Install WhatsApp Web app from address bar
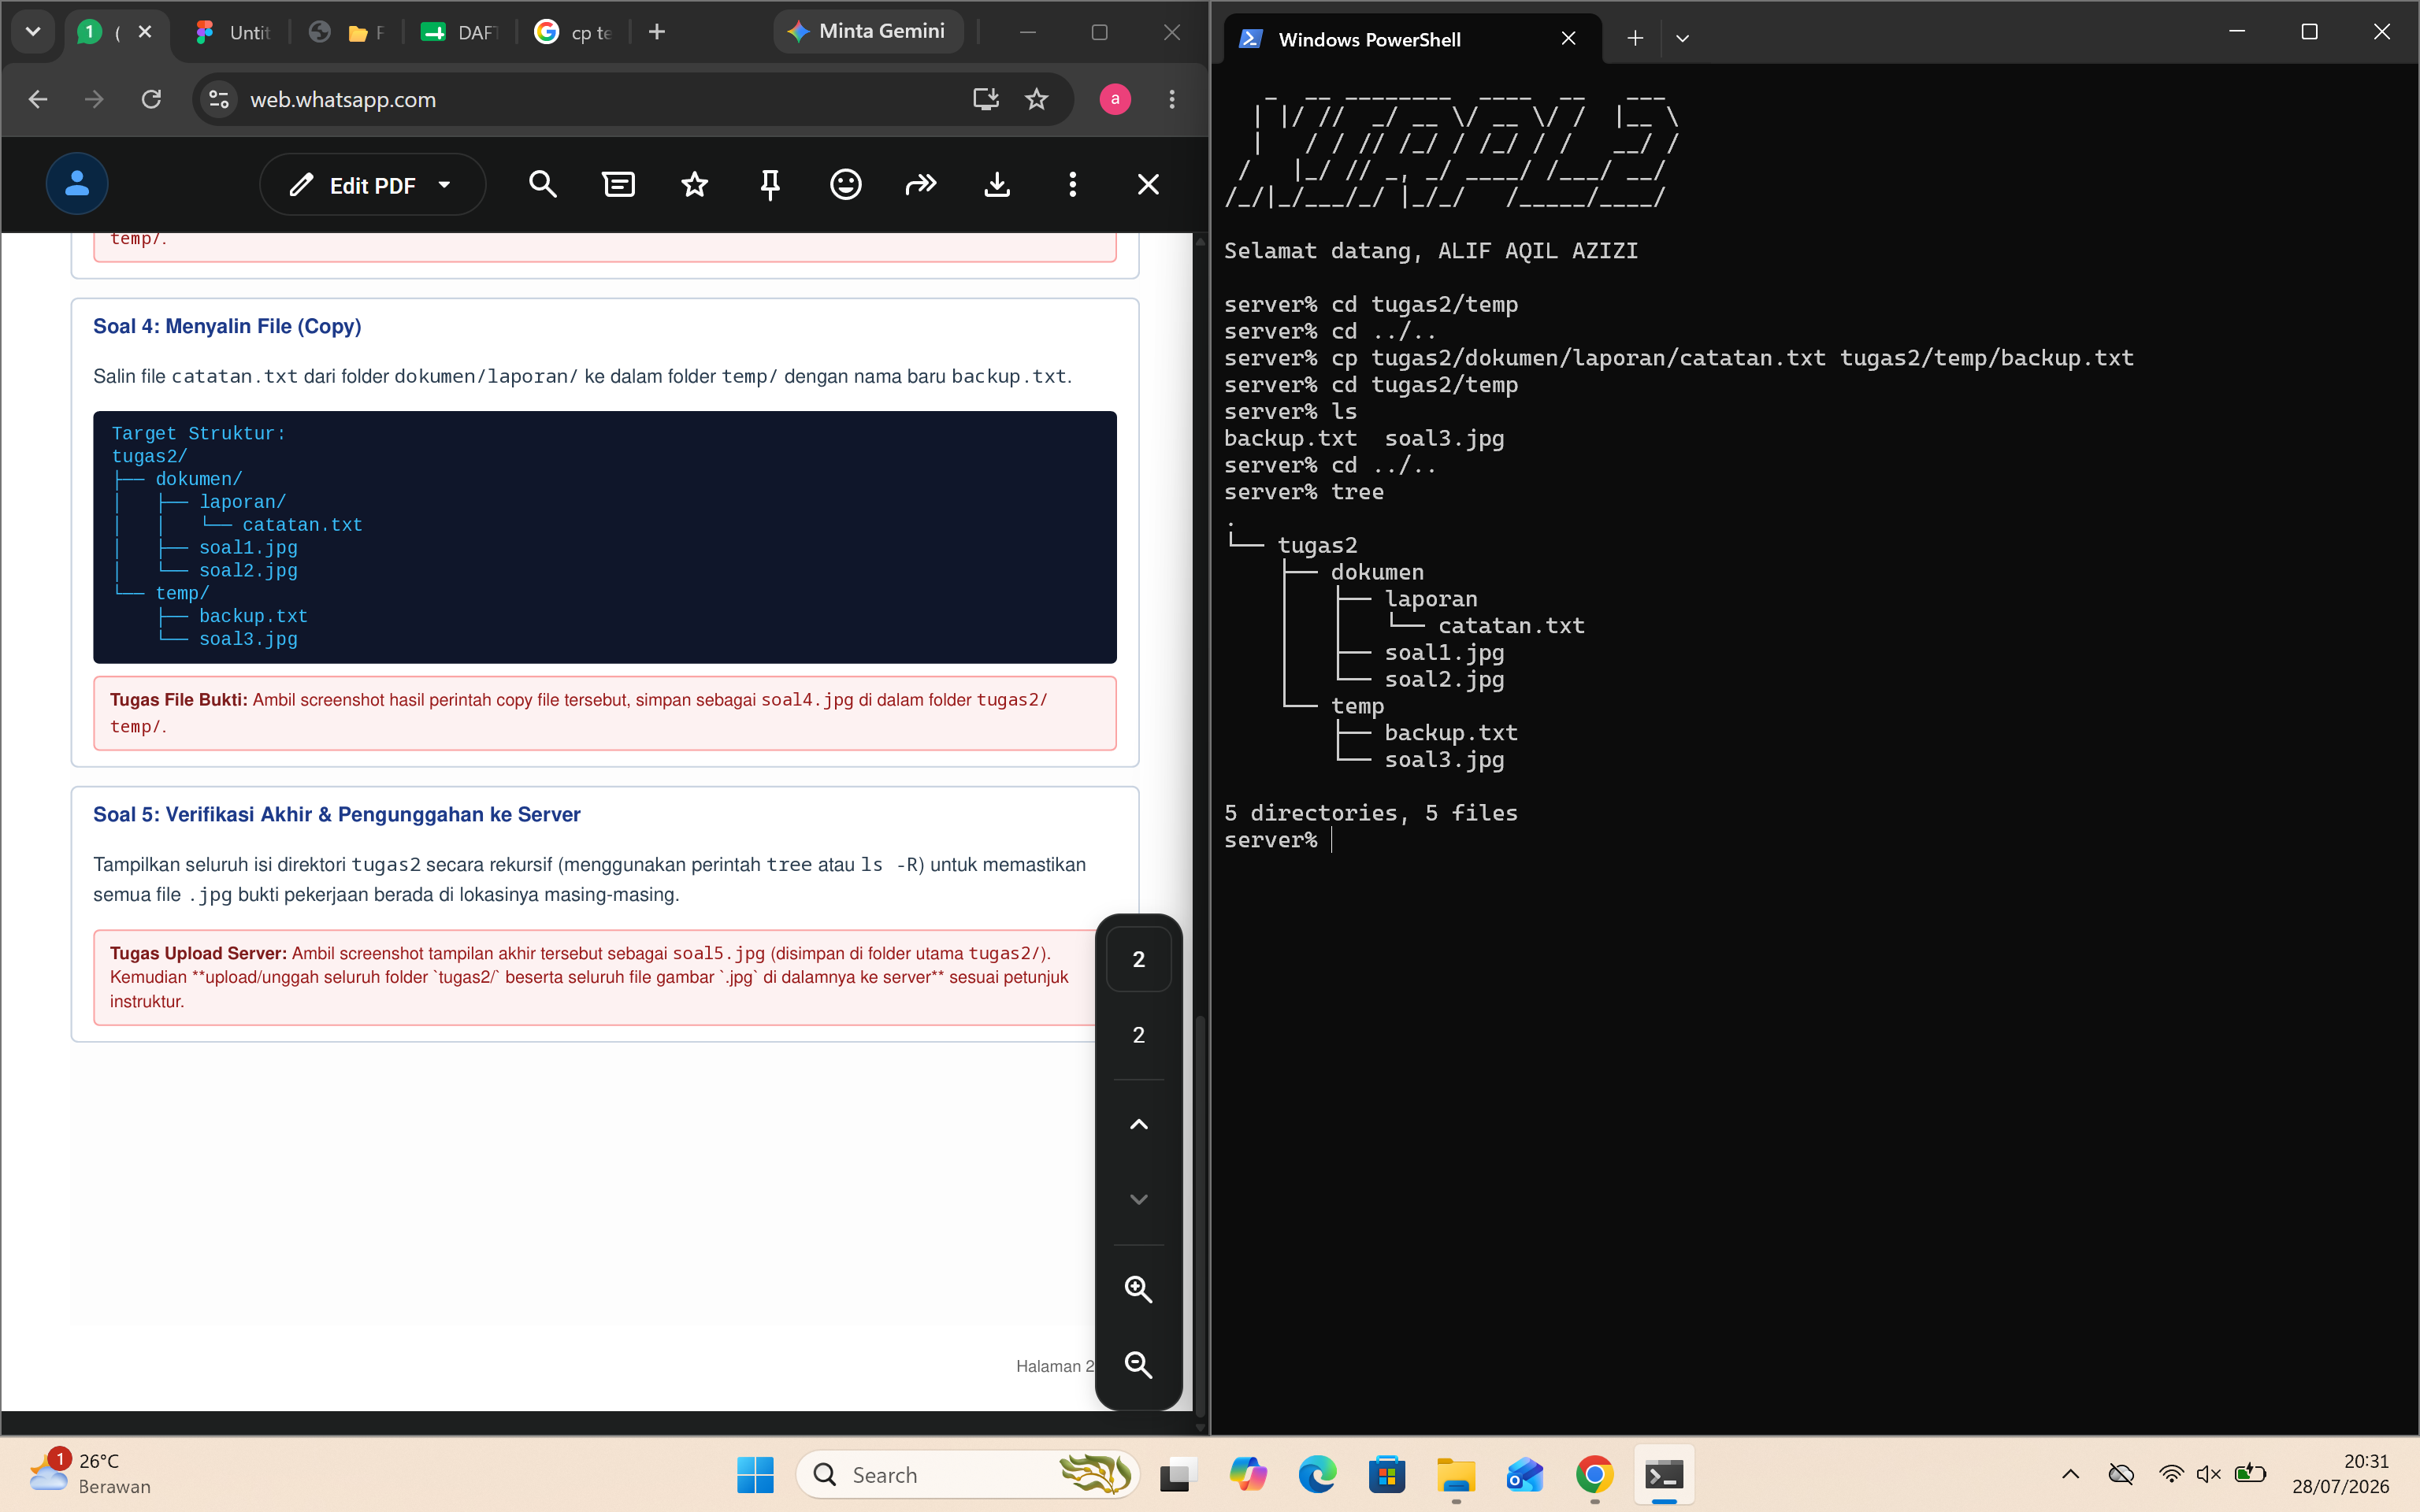Image resolution: width=2420 pixels, height=1512 pixels. tap(986, 99)
